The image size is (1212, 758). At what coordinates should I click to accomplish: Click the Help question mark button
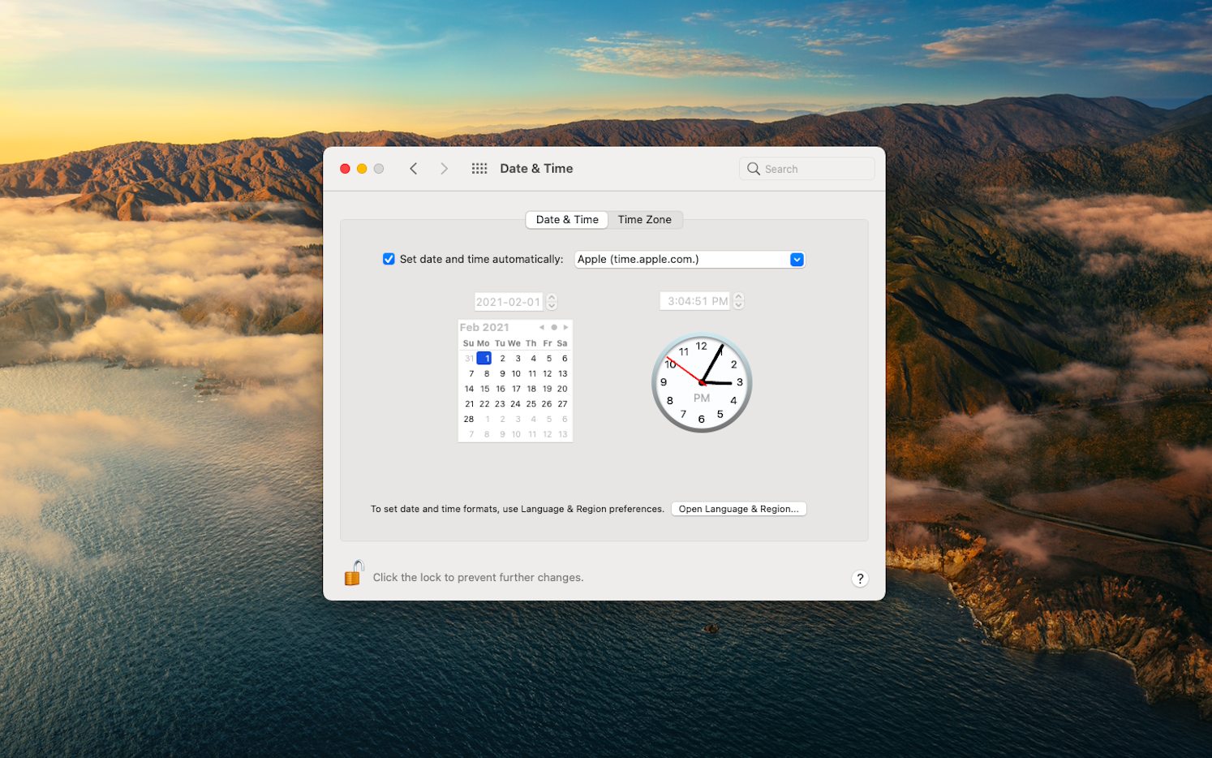pyautogui.click(x=860, y=578)
